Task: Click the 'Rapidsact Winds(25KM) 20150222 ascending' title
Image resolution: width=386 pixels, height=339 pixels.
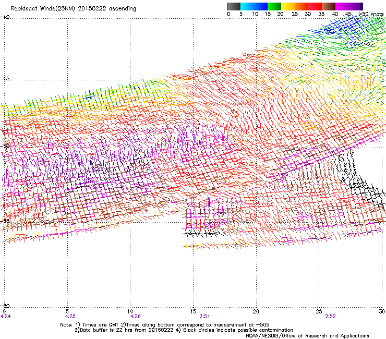Action: coord(73,9)
